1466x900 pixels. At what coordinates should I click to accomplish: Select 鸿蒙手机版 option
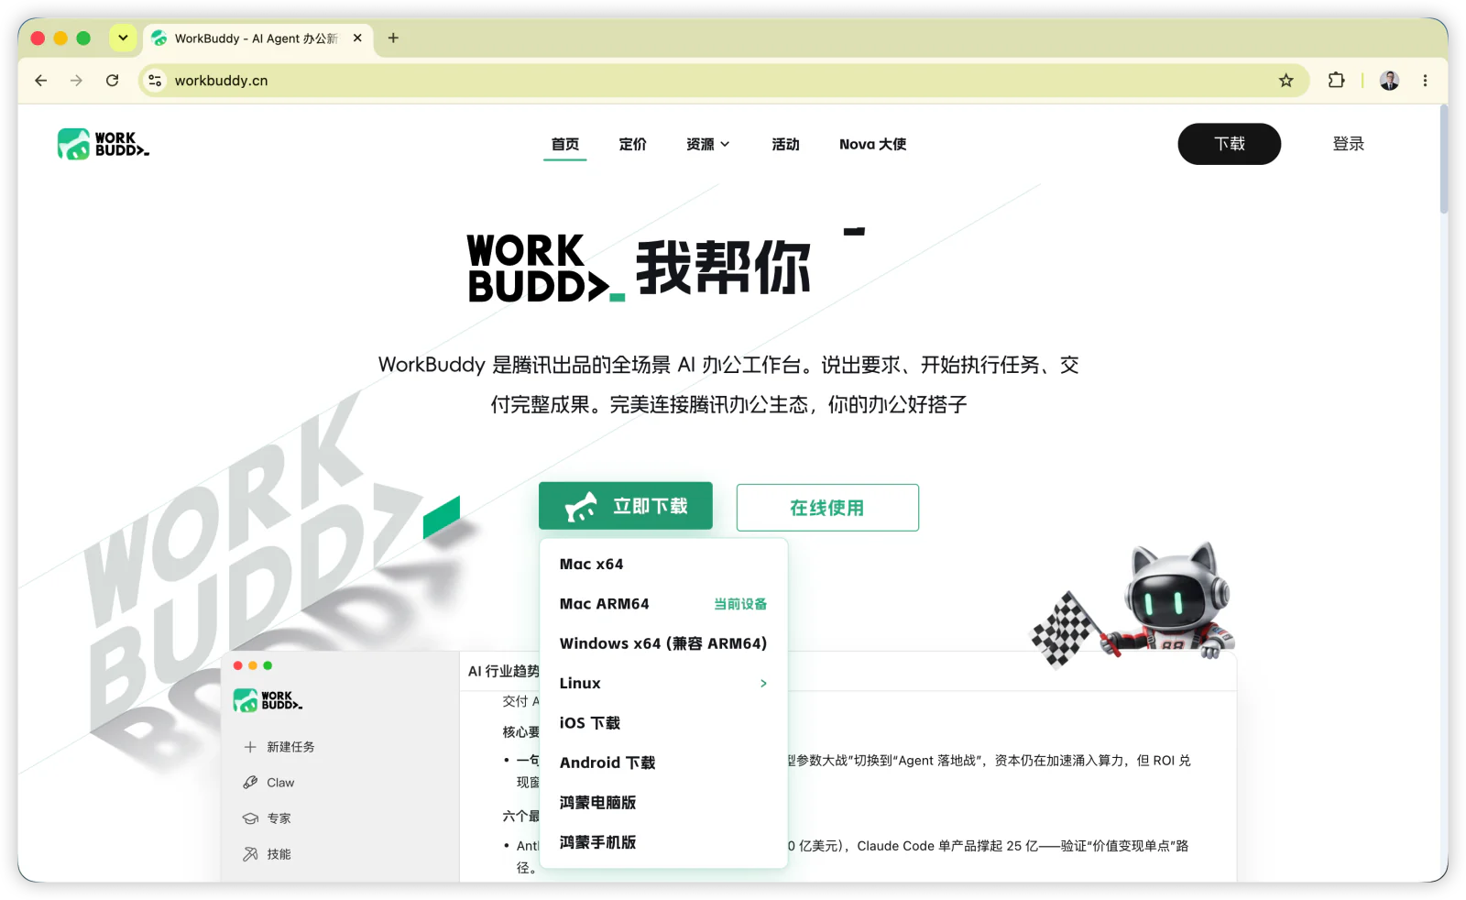click(663, 842)
